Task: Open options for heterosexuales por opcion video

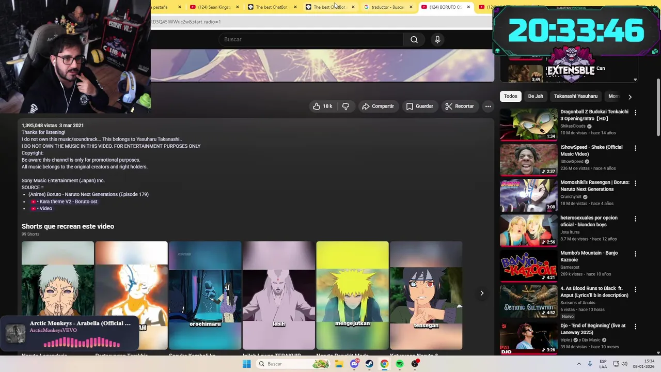Action: tap(635, 219)
